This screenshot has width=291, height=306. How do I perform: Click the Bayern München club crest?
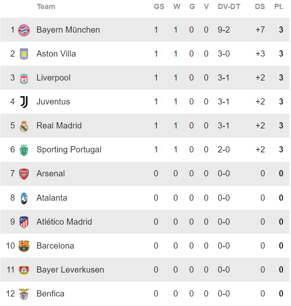(x=24, y=30)
